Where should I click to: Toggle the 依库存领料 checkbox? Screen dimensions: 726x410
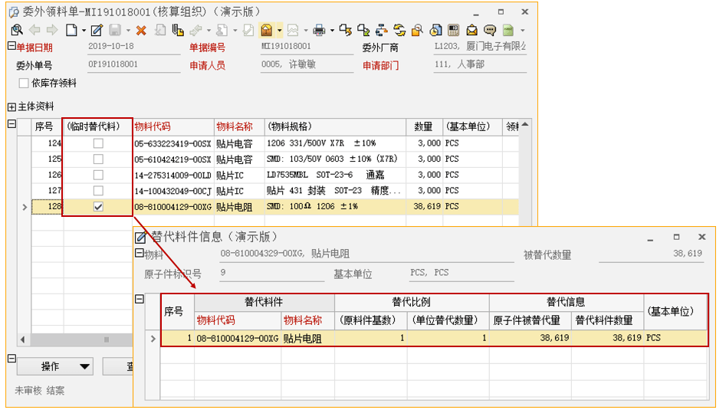(x=24, y=83)
